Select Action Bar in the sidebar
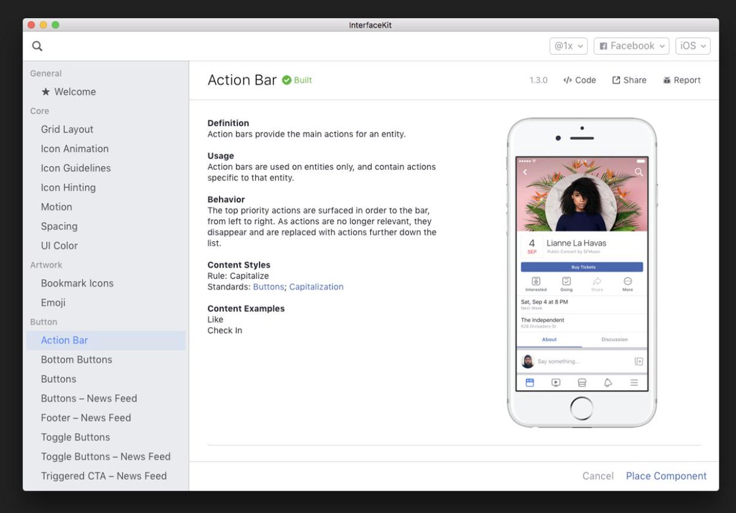Viewport: 736px width, 513px height. [106, 341]
